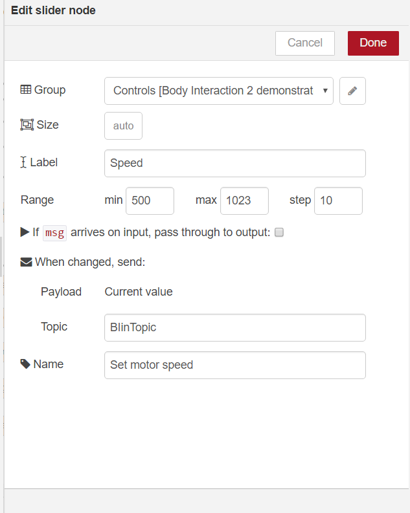The image size is (410, 513).
Task: Open the Group dropdown menu
Action: [218, 91]
